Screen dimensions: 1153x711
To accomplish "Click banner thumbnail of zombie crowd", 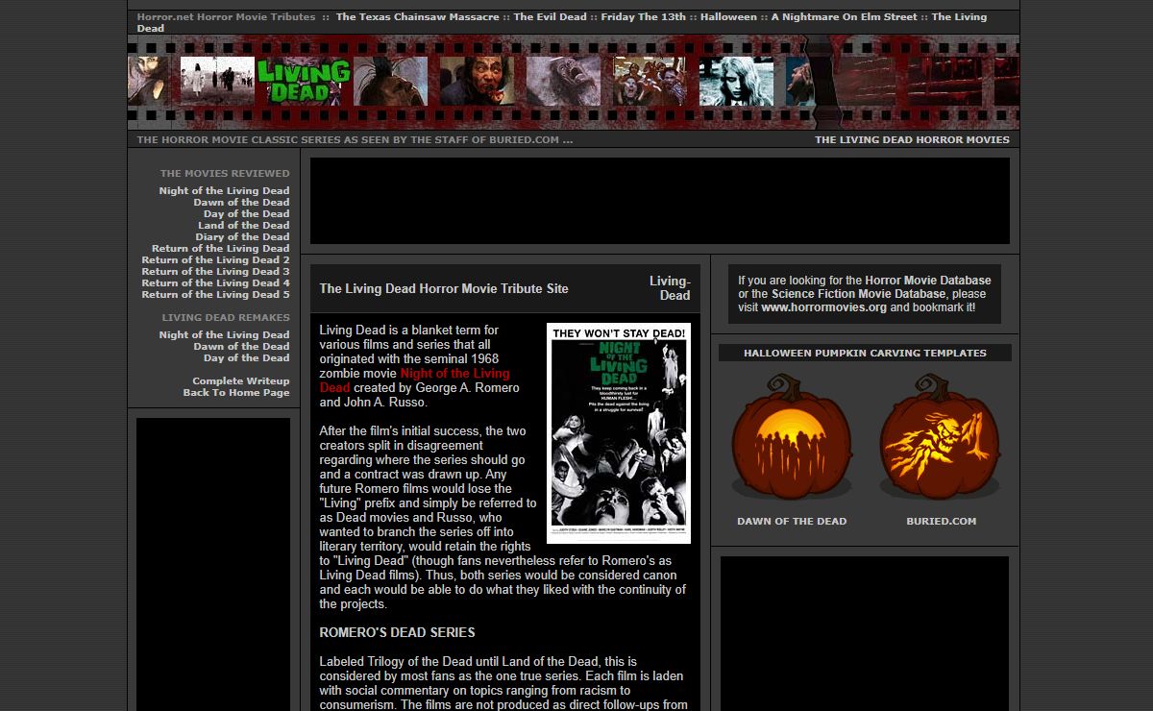I will 650,81.
